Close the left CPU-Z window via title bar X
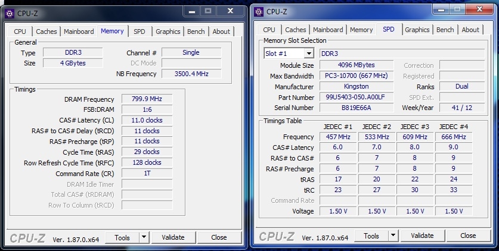 coord(231,11)
